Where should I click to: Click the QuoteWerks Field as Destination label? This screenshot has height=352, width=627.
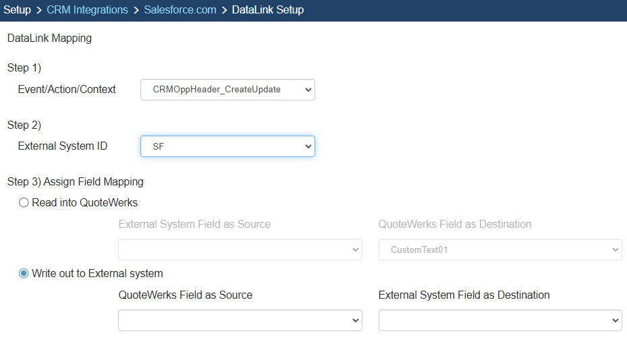[x=454, y=224]
